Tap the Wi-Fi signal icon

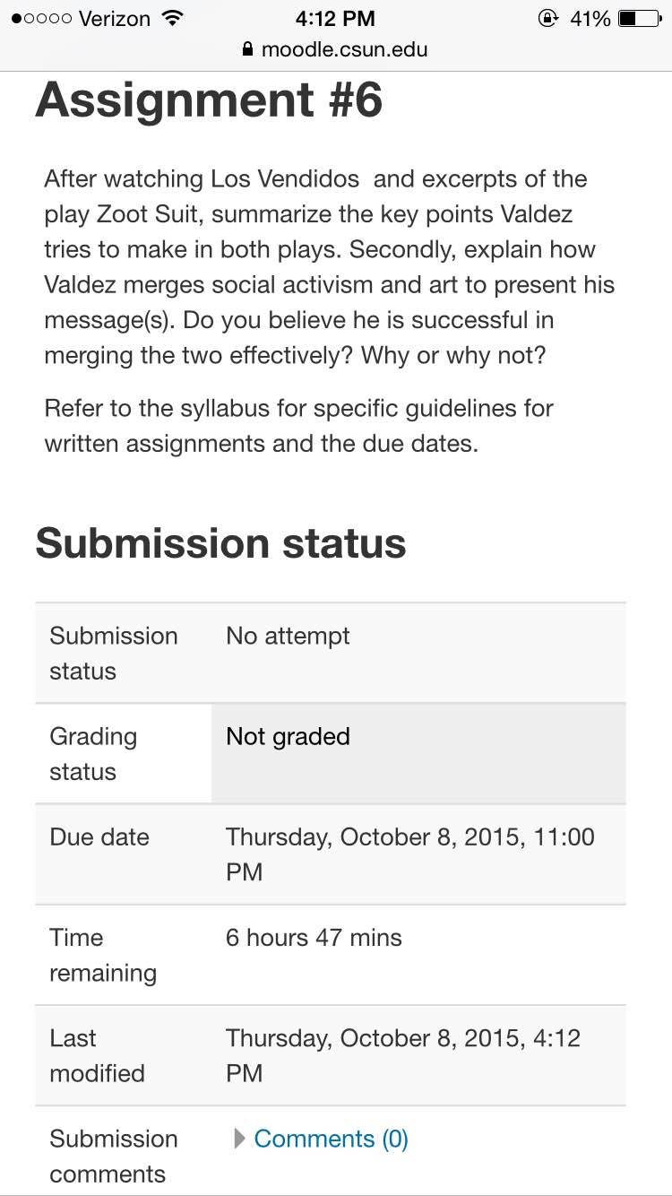(x=170, y=18)
